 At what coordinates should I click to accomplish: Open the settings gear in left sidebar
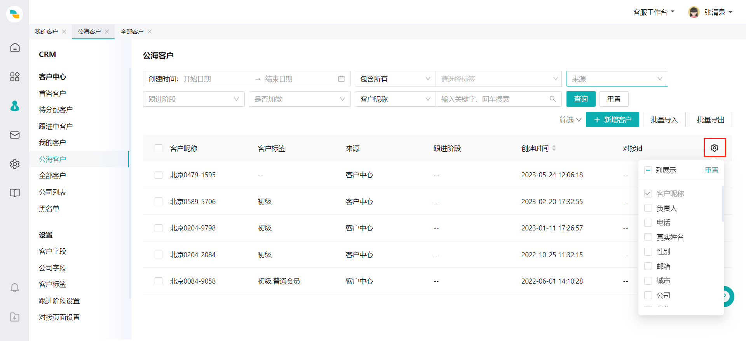(x=15, y=164)
